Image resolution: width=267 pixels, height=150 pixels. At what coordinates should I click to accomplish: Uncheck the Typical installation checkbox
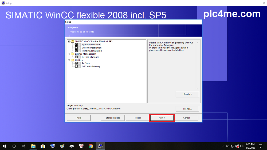click(76, 45)
